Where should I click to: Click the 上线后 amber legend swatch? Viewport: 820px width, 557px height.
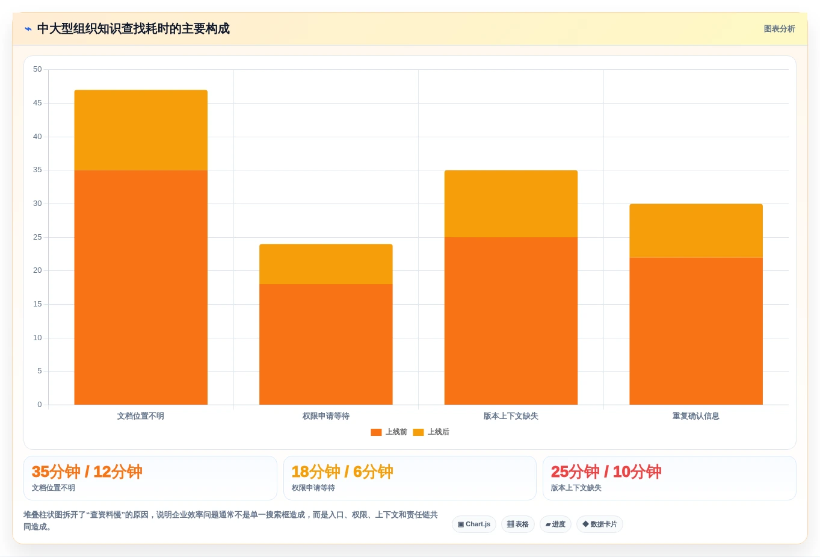[x=418, y=432]
